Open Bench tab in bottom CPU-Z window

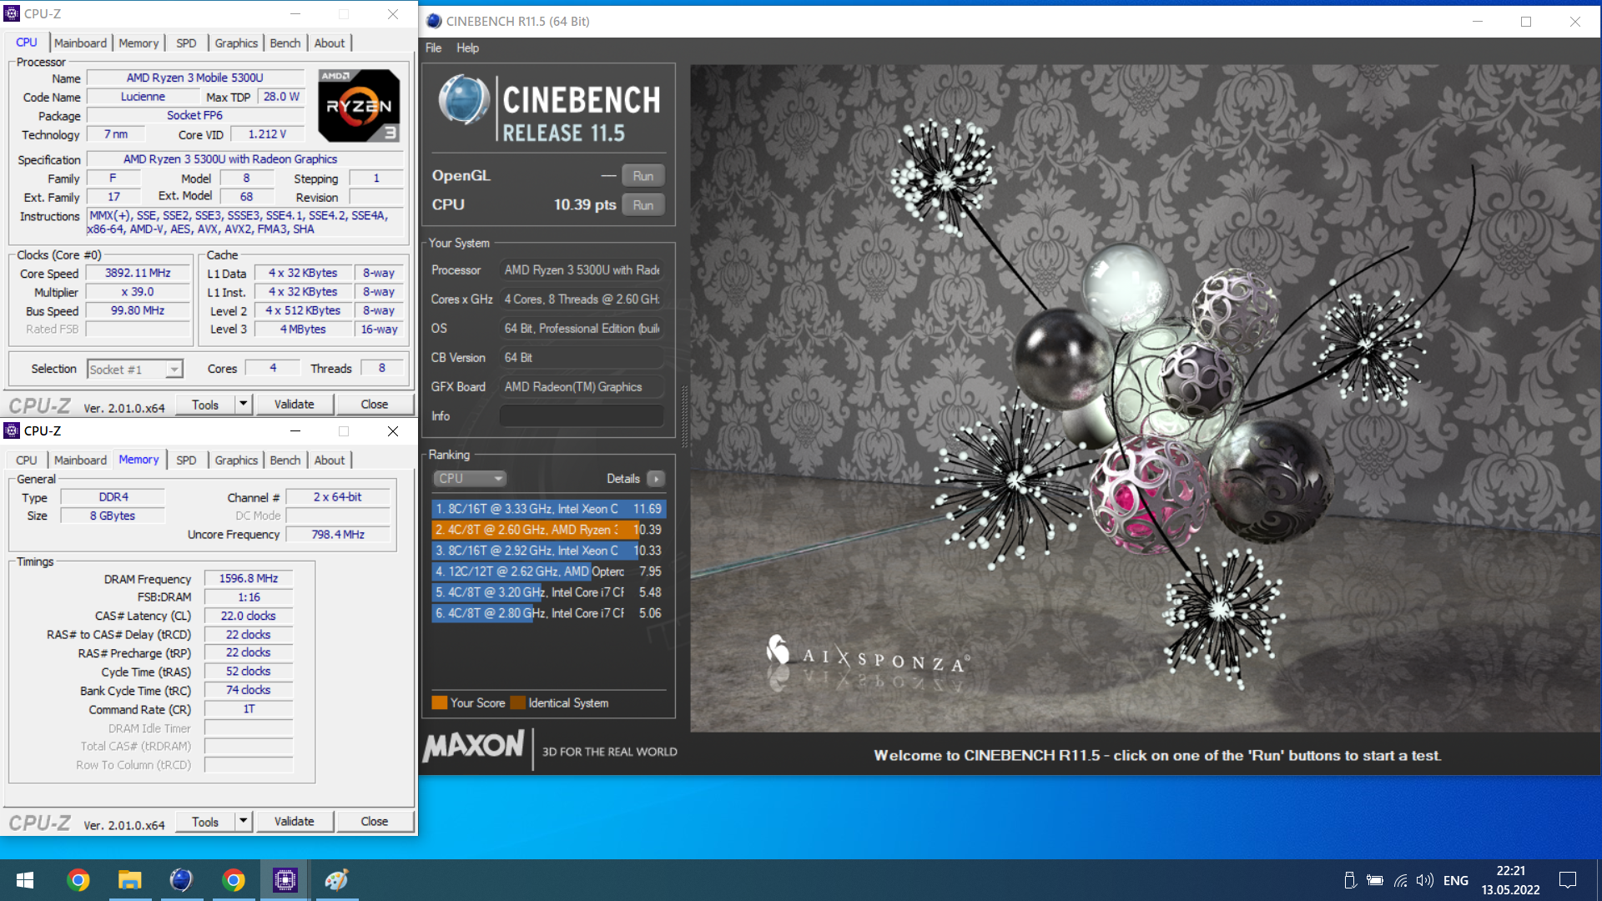point(285,460)
